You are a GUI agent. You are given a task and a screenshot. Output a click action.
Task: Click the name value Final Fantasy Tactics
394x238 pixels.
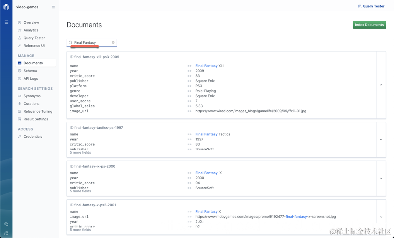[213, 134]
